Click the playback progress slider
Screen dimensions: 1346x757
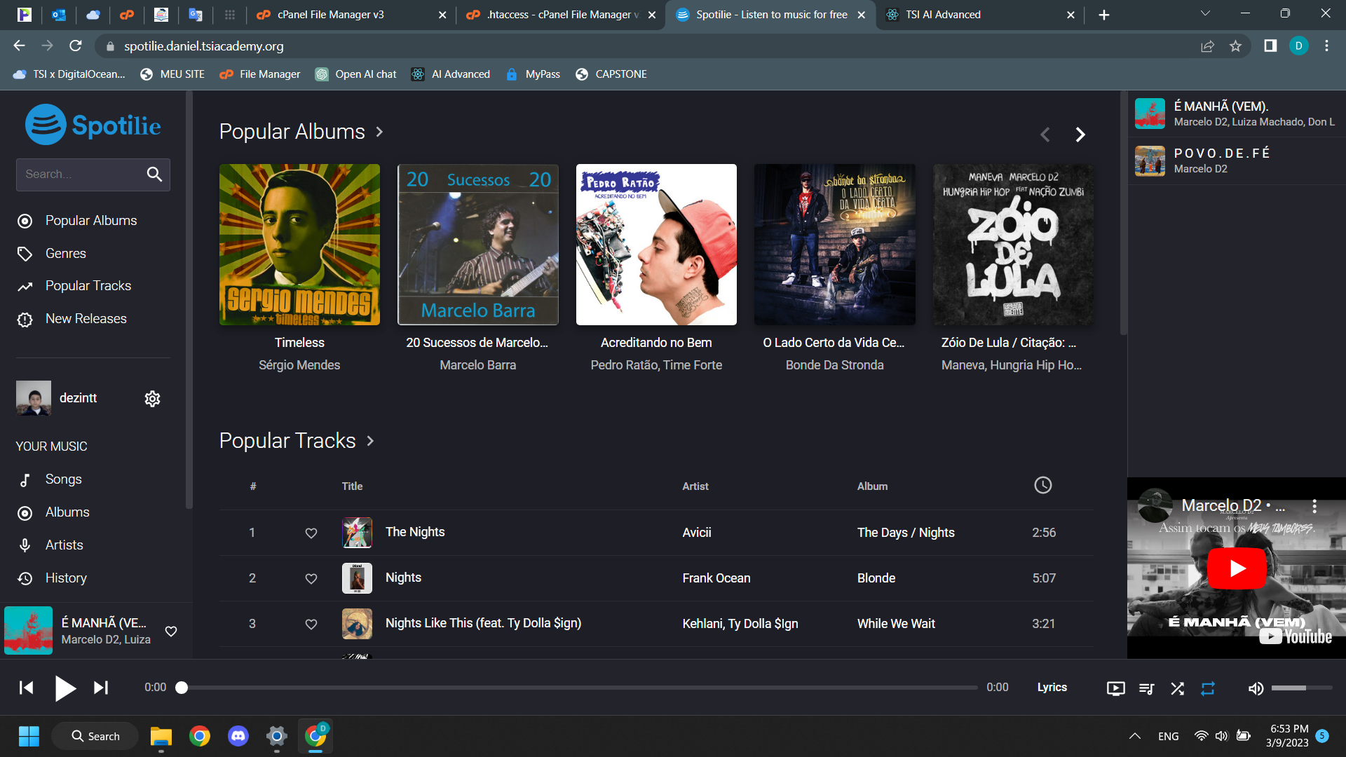click(579, 688)
